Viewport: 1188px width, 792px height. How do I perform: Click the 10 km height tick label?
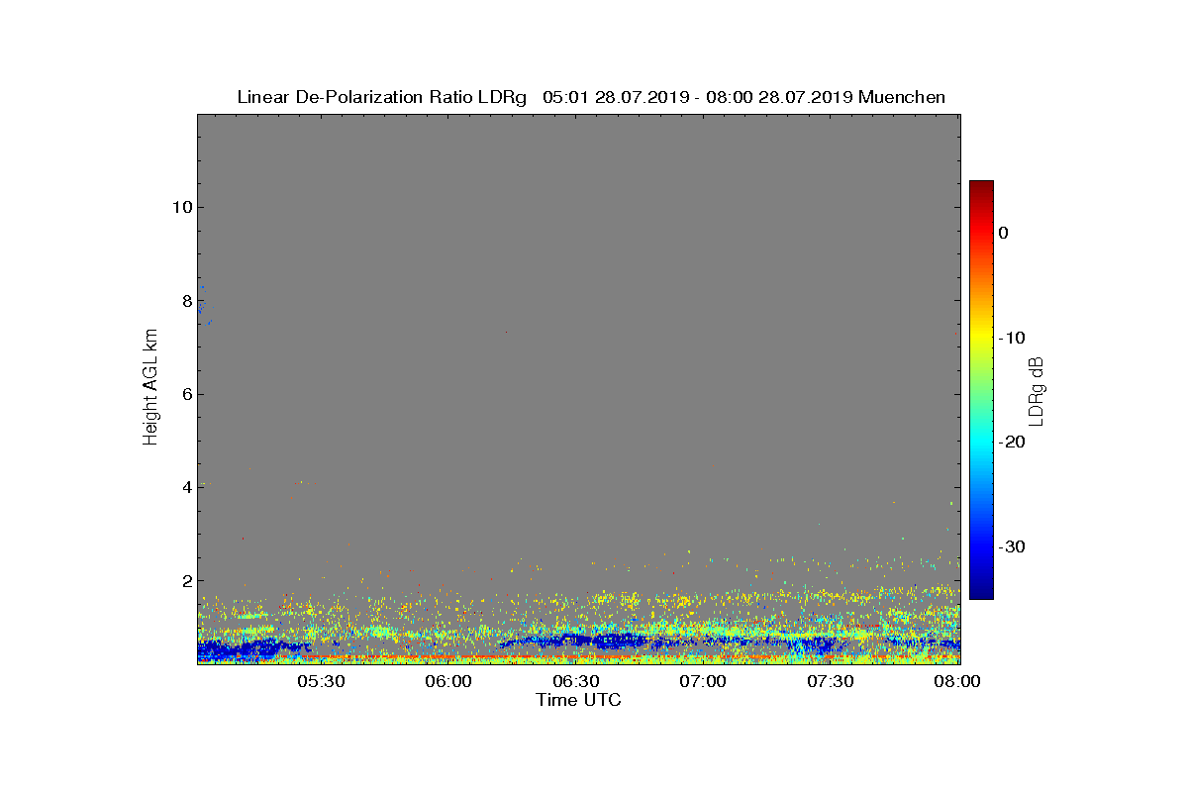pyautogui.click(x=180, y=207)
